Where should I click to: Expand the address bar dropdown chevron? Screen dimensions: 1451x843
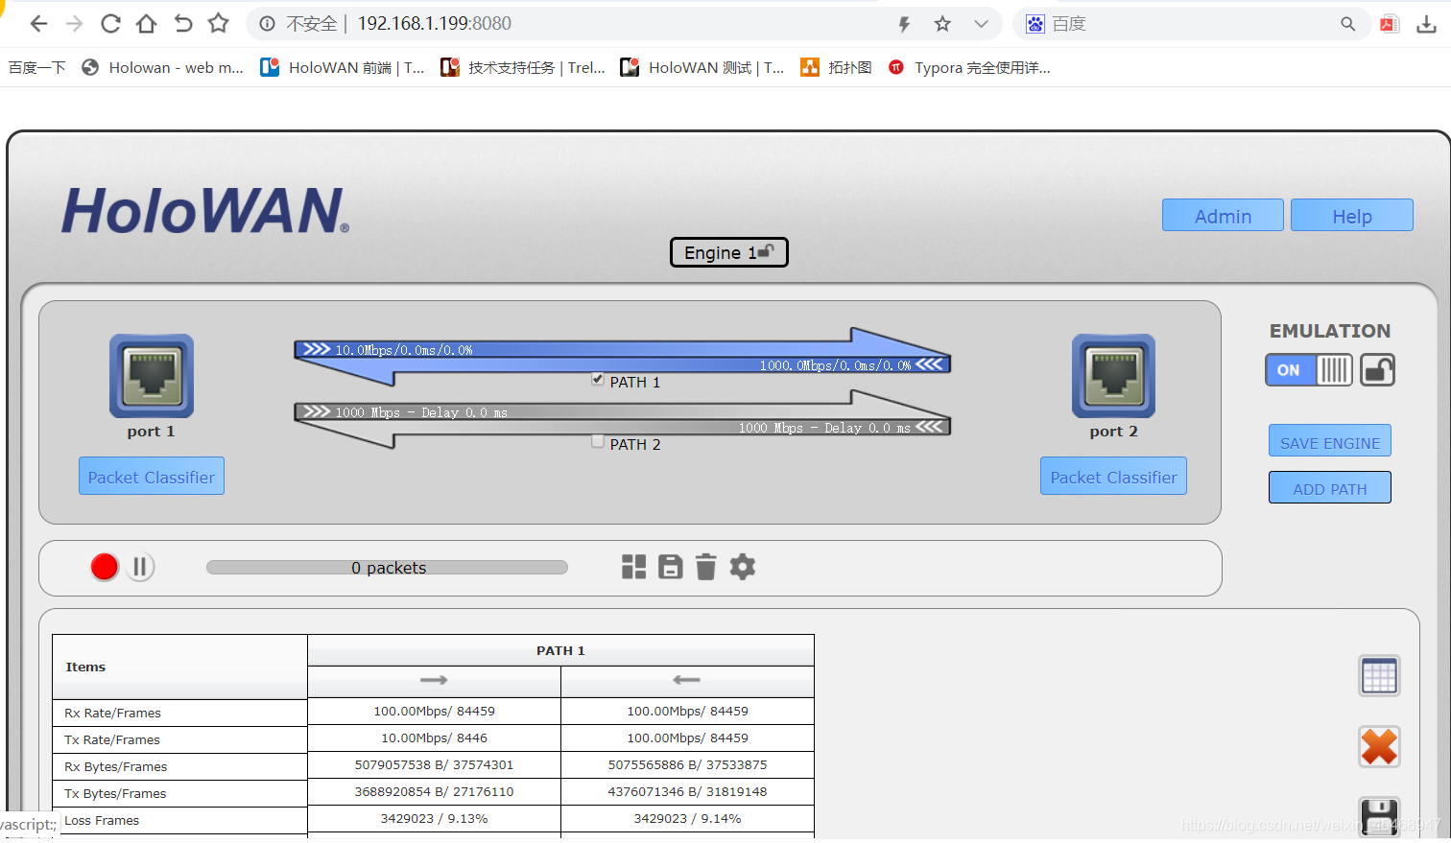(981, 24)
